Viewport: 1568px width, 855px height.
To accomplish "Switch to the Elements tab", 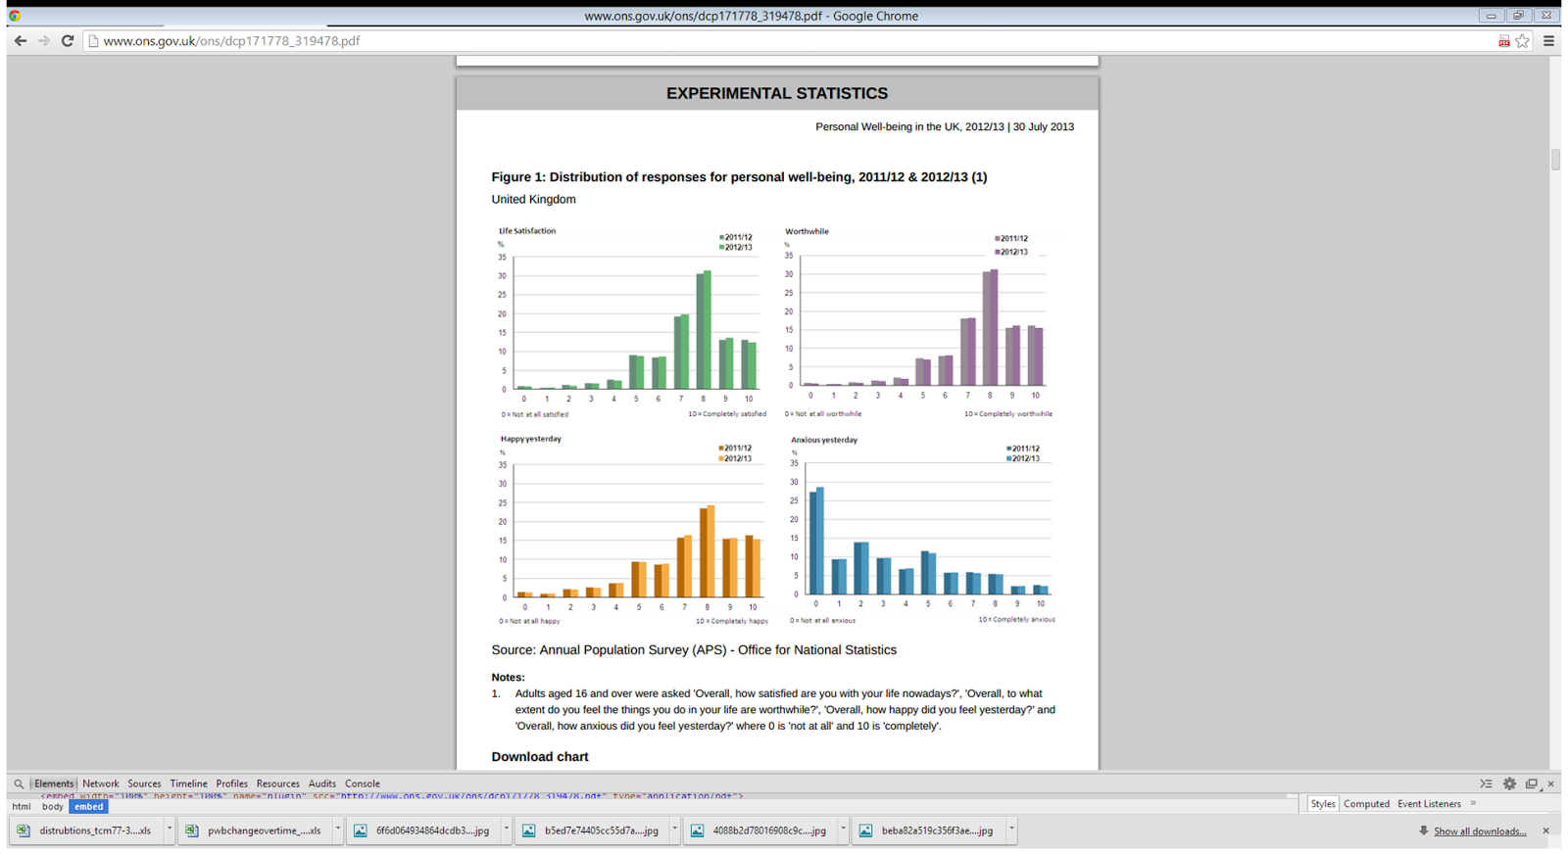I will pyautogui.click(x=54, y=784).
